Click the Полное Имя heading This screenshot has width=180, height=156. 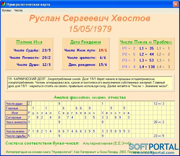pyautogui.click(x=29, y=42)
